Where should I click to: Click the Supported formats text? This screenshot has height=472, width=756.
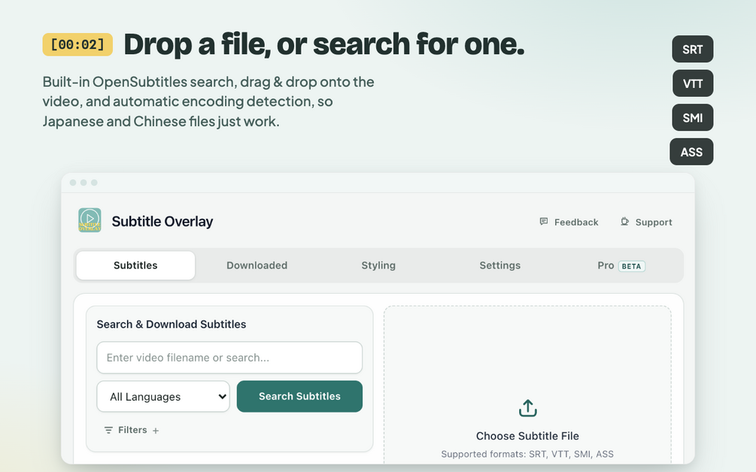(x=527, y=454)
